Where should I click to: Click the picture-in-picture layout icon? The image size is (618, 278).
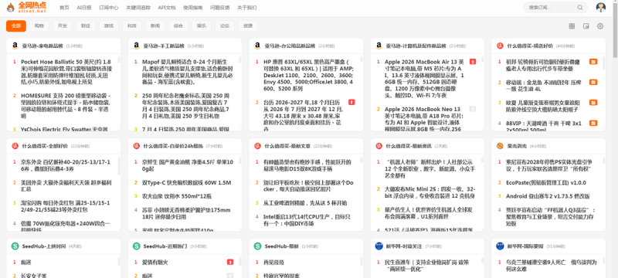pos(586,26)
